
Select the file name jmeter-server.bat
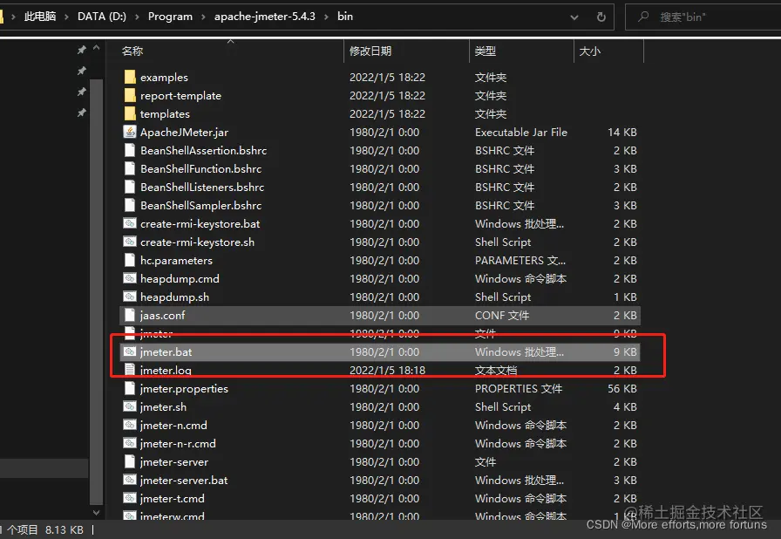(x=184, y=481)
